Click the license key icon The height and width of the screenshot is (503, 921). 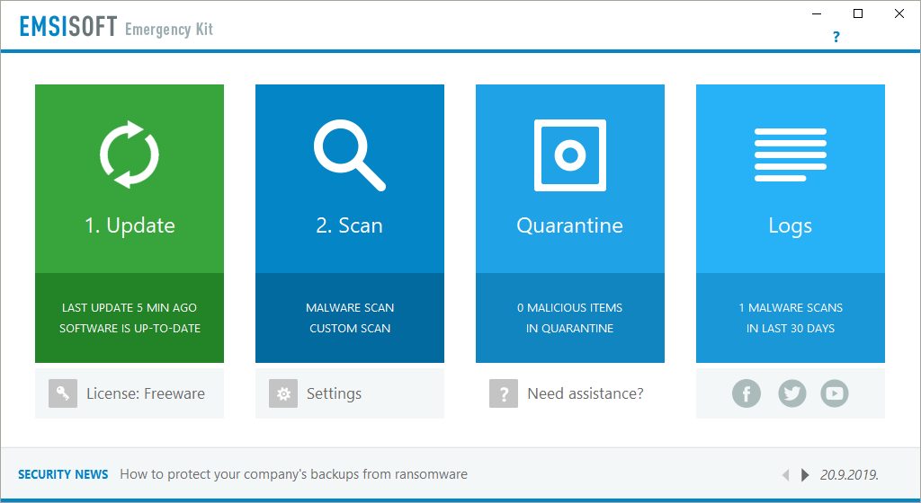[x=63, y=393]
